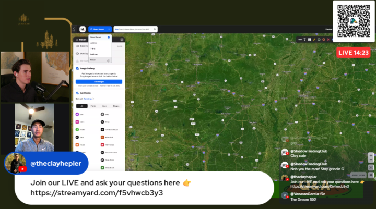This screenshot has width=376, height=209.
Task: Select the Lines filter tab
Action: (105, 106)
